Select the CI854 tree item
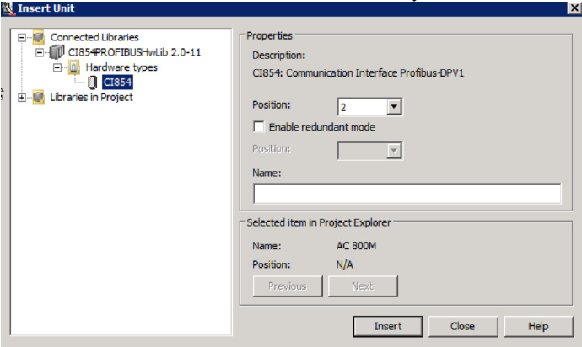The width and height of the screenshot is (582, 347). pos(116,83)
